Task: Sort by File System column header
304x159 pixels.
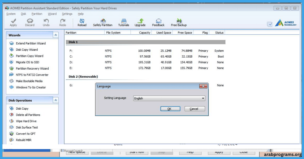Action: [x=118, y=32]
